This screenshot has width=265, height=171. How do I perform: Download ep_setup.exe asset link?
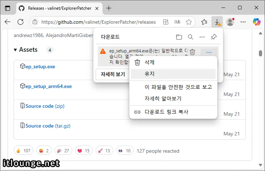coord(40,67)
